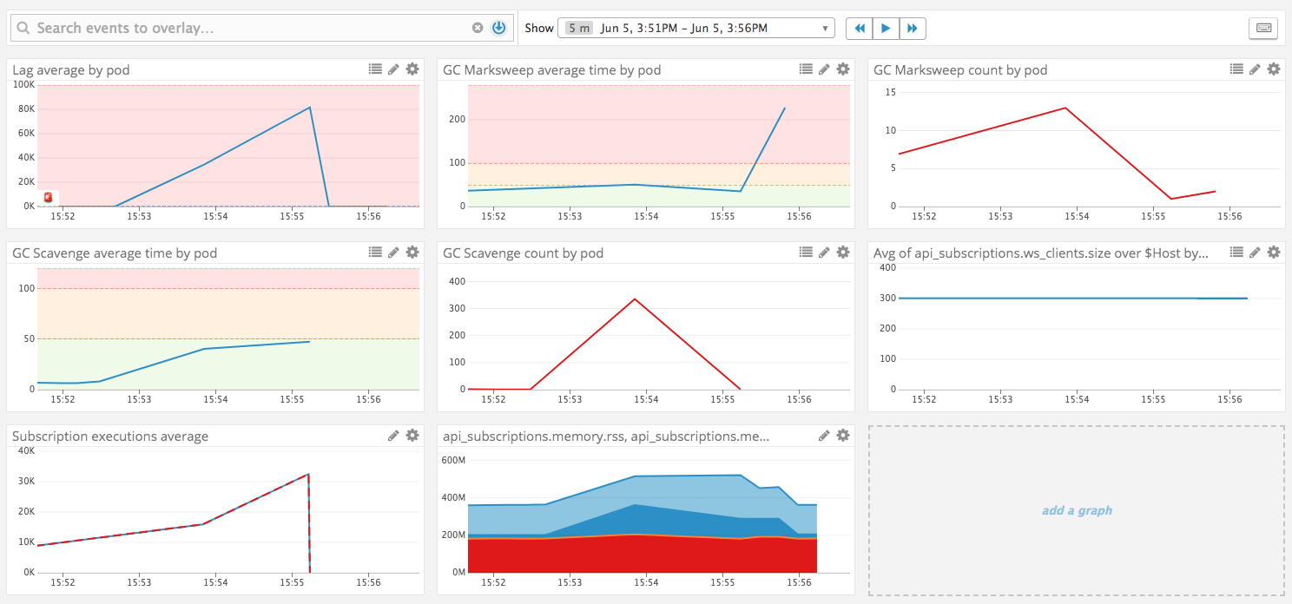
Task: Open settings gear on Subscription executions average graph
Action: [412, 435]
